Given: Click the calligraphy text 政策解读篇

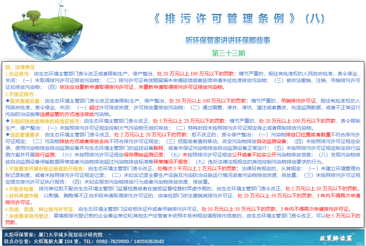Looking at the screenshot, I should (x=336, y=238).
